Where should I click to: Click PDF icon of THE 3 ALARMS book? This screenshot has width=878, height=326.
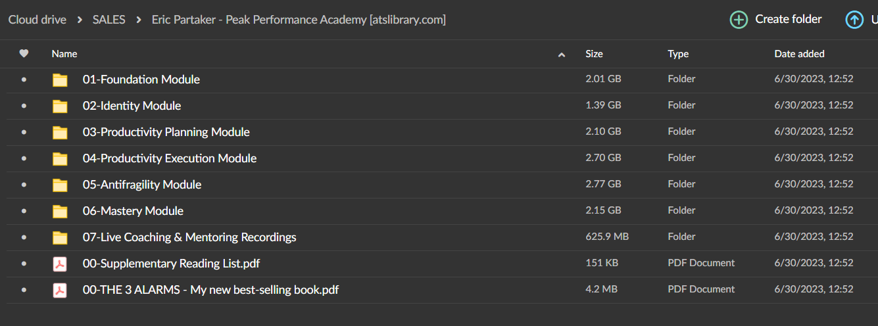click(x=60, y=291)
